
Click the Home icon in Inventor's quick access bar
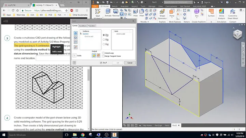coord(123,2)
